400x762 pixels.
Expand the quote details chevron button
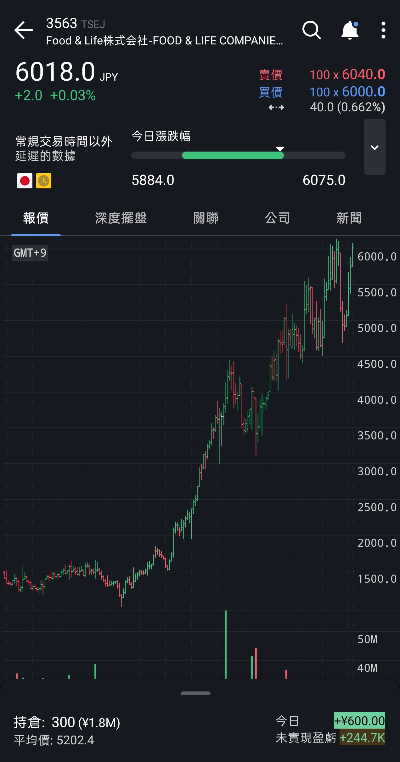coord(375,147)
